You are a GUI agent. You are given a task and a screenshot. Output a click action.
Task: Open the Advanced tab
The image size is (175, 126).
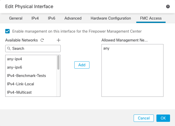(x=73, y=18)
